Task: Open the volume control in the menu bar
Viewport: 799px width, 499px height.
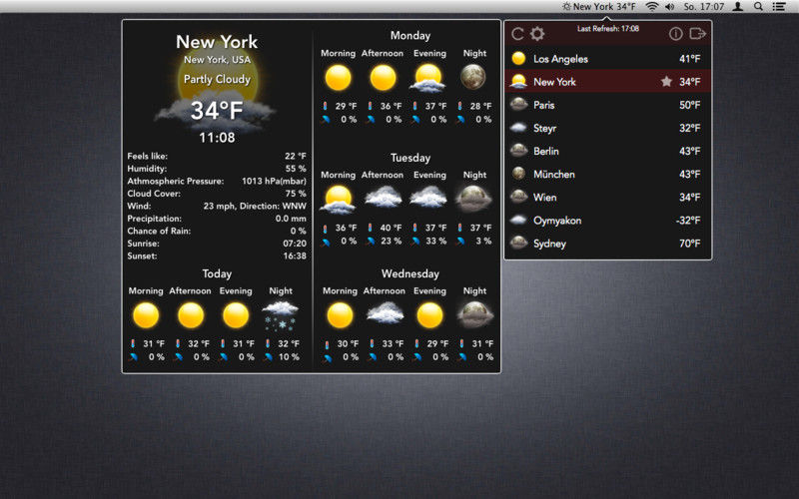Action: click(x=670, y=7)
